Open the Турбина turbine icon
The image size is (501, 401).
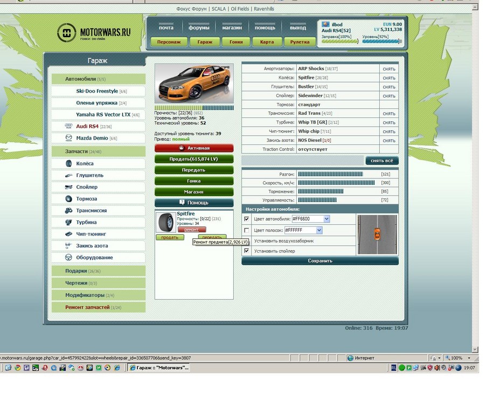[x=69, y=222]
